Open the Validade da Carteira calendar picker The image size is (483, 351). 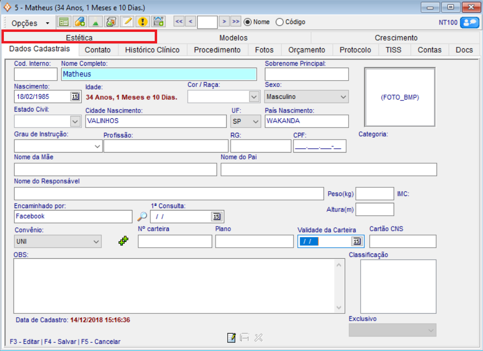pyautogui.click(x=357, y=241)
